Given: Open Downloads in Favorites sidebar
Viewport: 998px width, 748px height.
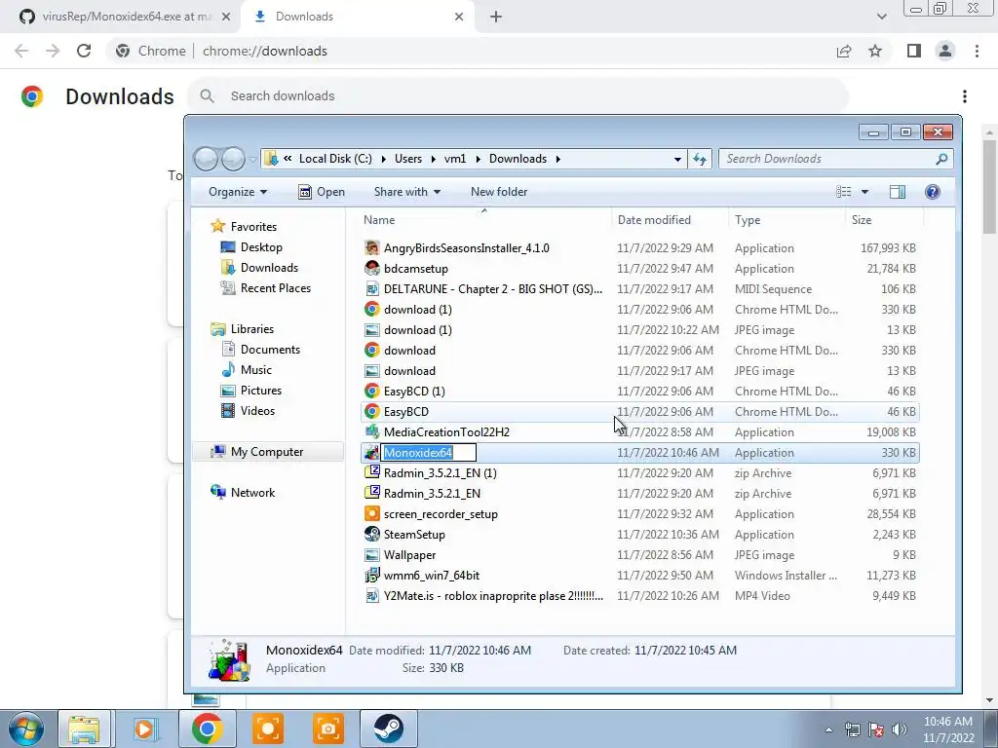Looking at the screenshot, I should pyautogui.click(x=269, y=268).
